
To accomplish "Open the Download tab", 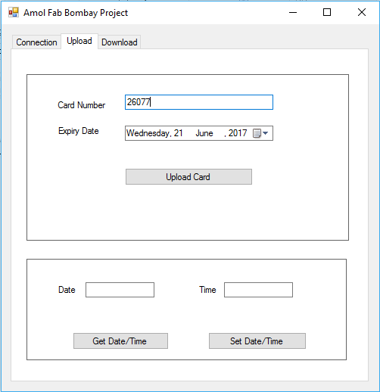I will tap(120, 42).
